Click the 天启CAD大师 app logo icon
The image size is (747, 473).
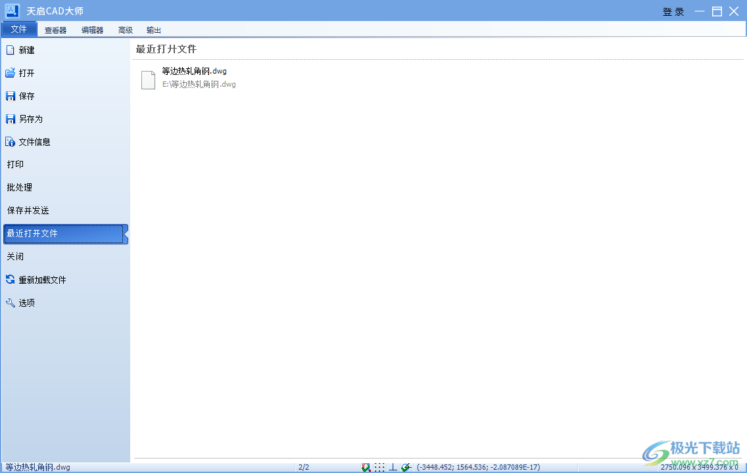12,11
